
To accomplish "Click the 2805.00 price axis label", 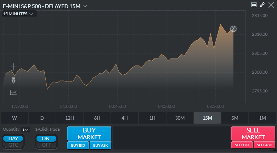I will [x=260, y=53].
